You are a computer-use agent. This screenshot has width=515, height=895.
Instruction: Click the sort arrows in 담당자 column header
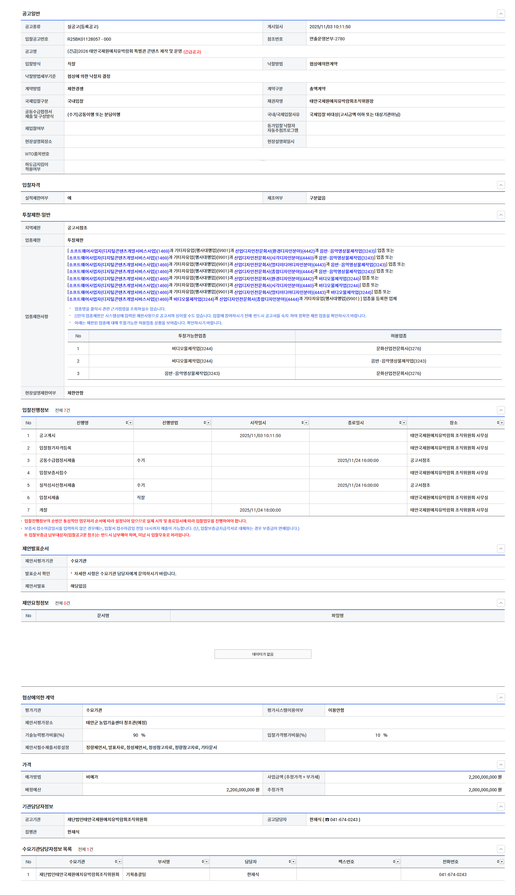point(290,862)
